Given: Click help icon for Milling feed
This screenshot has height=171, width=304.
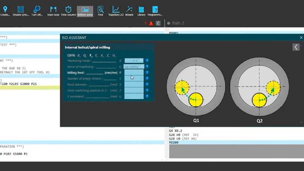Looking at the screenshot, I should [x=147, y=73].
